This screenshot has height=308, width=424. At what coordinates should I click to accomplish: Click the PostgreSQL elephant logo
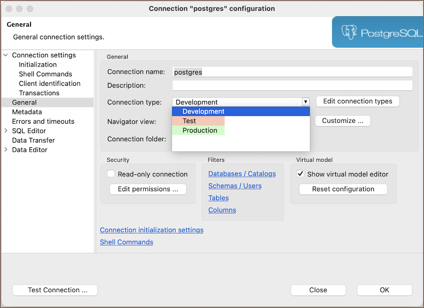coord(349,32)
